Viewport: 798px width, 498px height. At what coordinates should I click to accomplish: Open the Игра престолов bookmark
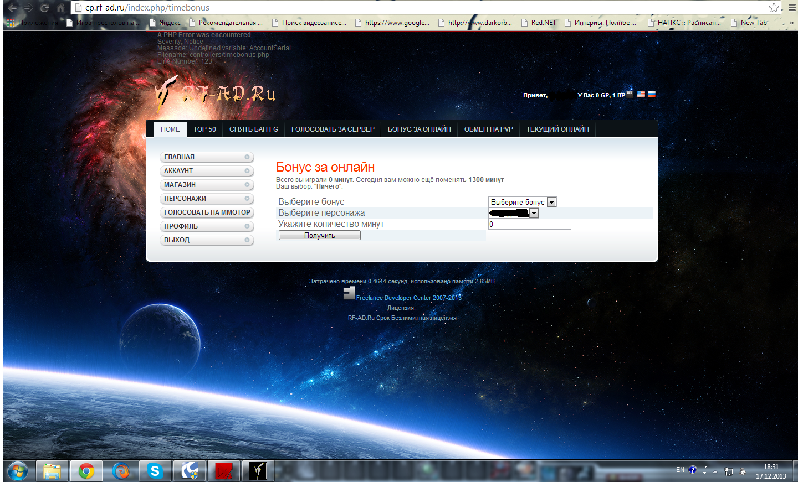(x=103, y=23)
